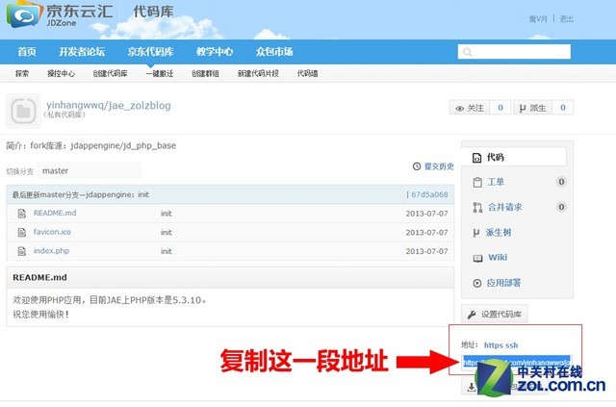Open 派生树 in the sidebar
The width and height of the screenshot is (616, 407).
[499, 233]
